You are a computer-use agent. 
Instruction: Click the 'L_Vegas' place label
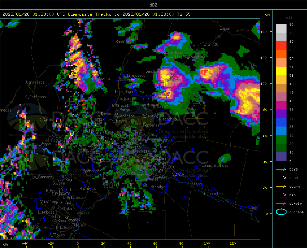tap(44, 144)
